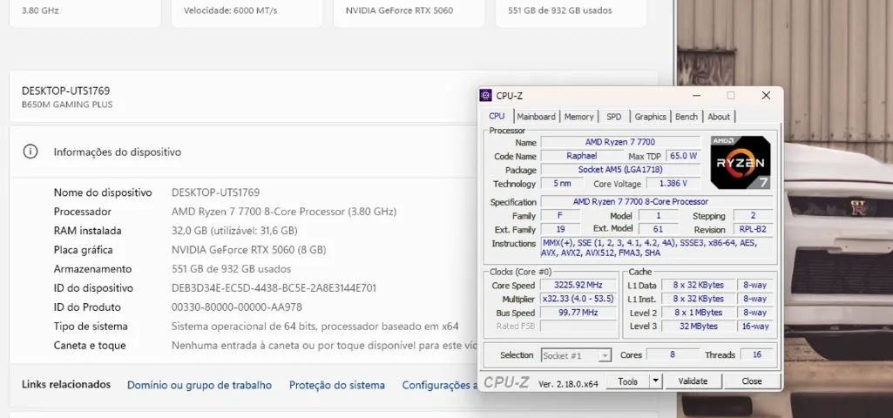Screen dimensions: 893x418
Task: Click the CPU-Z app icon in title bar
Action: tap(486, 96)
